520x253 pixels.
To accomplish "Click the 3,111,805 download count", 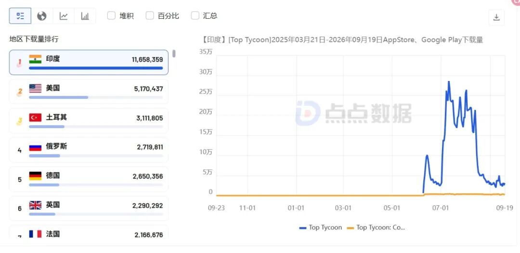I will [150, 118].
